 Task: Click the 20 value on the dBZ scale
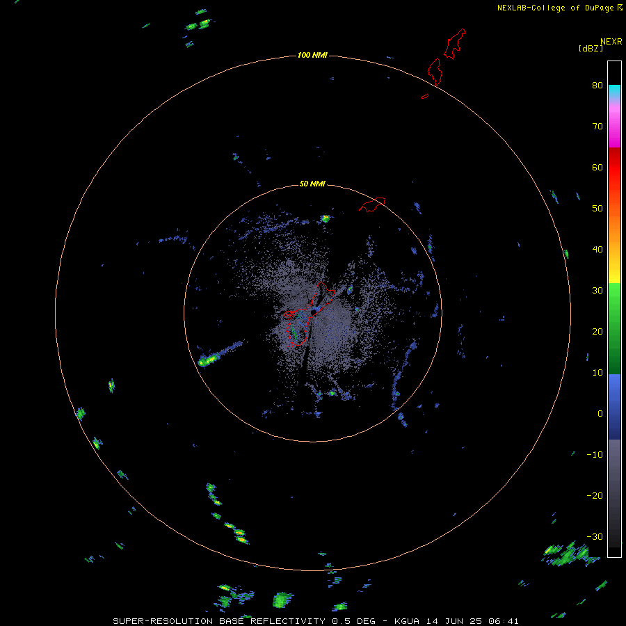click(597, 331)
